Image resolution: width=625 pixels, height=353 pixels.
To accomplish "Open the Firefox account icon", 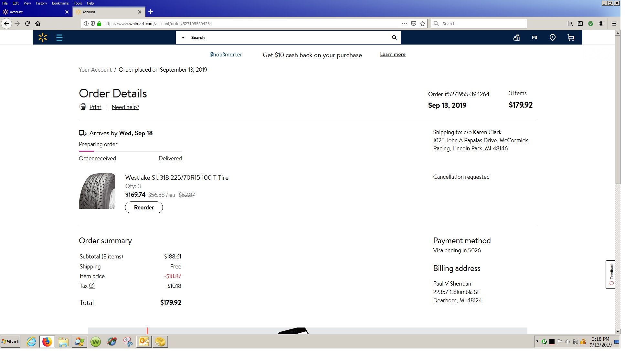I will [601, 24].
